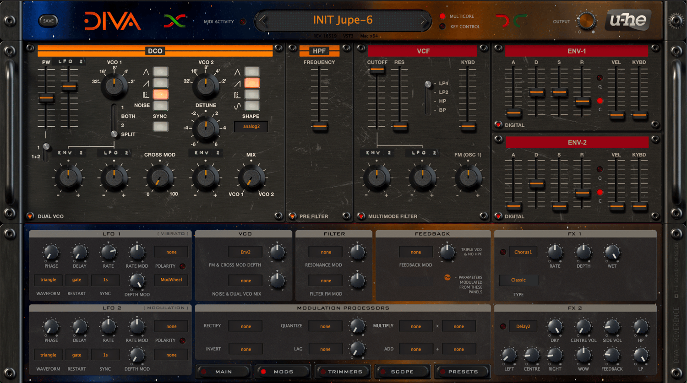Viewport: 687px width, 383px height.
Task: Adjust the ENV-1 Attack slider
Action: tap(514, 113)
